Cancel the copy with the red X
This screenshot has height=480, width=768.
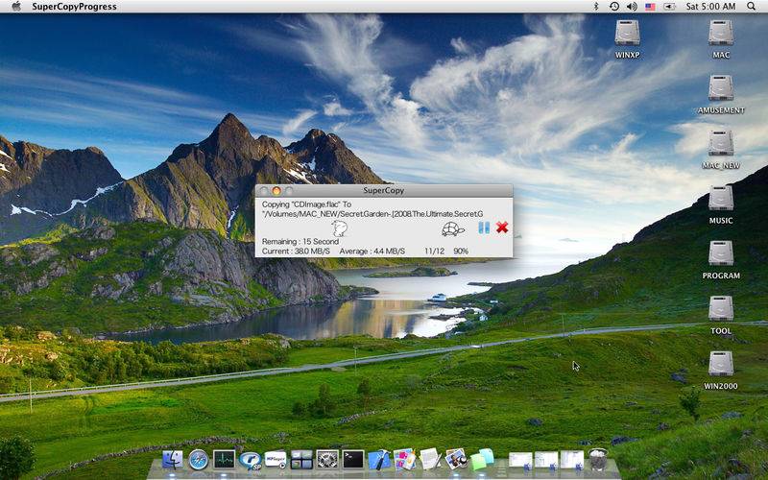pos(502,228)
